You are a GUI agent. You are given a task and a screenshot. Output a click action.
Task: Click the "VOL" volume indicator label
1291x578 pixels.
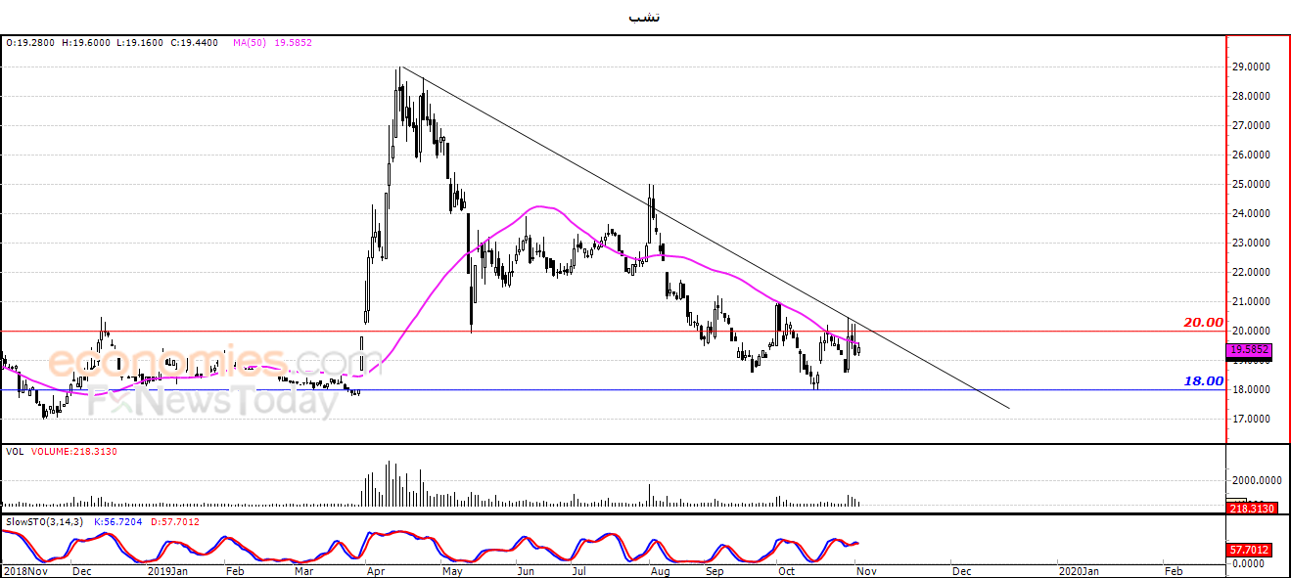(16, 453)
